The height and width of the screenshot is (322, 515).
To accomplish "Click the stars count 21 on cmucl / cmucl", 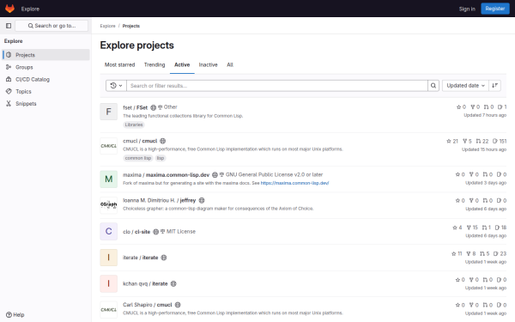I will (452, 141).
